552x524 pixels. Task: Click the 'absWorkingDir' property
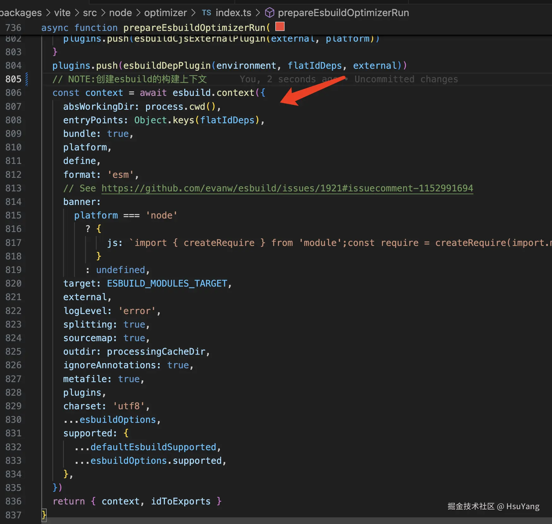tap(99, 107)
